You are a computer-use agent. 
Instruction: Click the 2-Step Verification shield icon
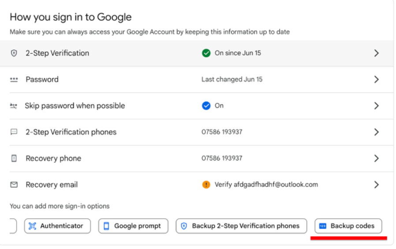pos(14,53)
